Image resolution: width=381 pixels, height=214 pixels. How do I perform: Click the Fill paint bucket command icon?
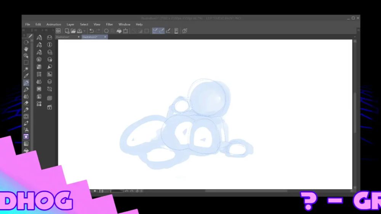119,31
